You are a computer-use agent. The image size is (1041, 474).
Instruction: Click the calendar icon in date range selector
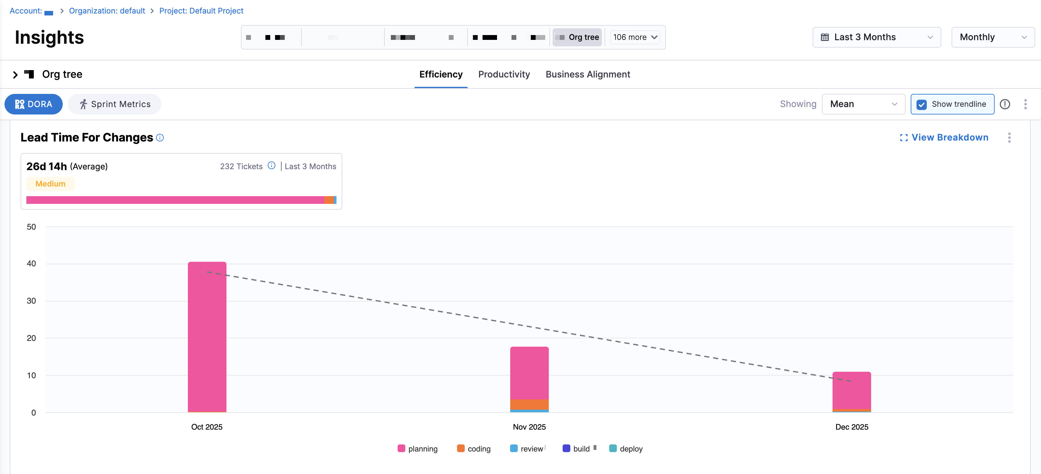(825, 37)
